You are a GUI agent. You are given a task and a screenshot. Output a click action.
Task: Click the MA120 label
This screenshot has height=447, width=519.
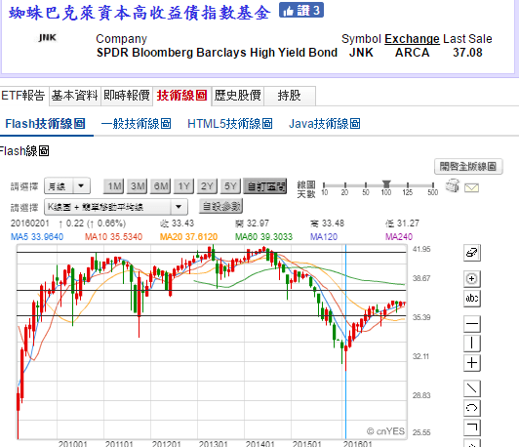(x=324, y=237)
